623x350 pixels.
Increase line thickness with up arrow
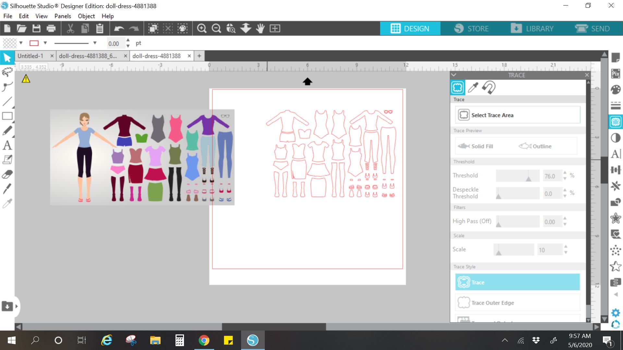[128, 41]
